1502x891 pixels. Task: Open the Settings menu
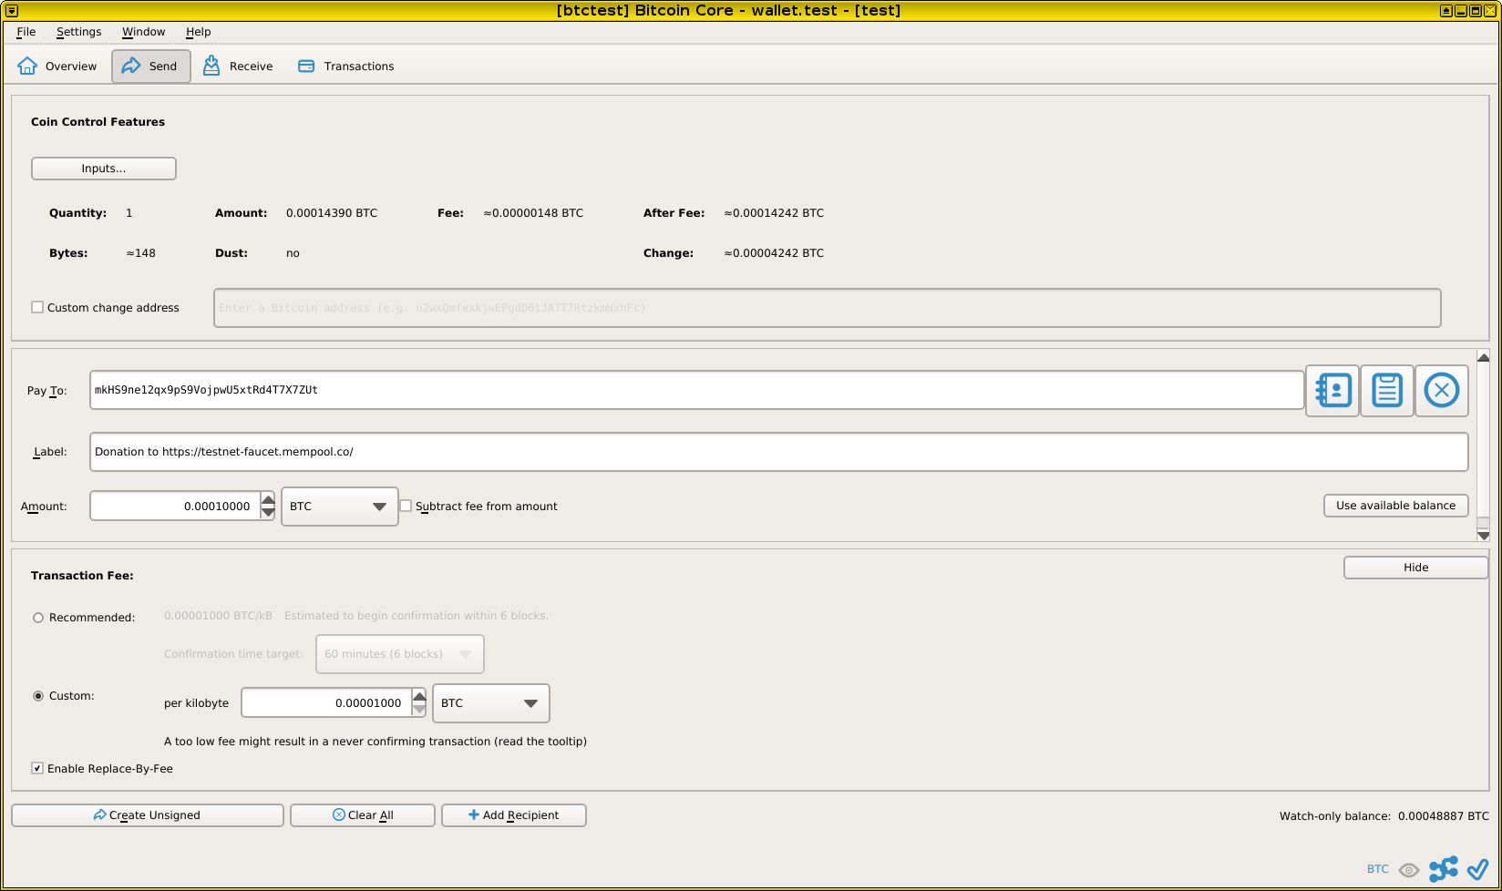79,32
